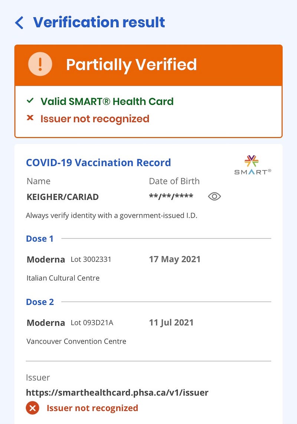Viewport: 297px width, 424px height.
Task: Click the exclamation warning icon in orange banner
Action: [x=40, y=64]
